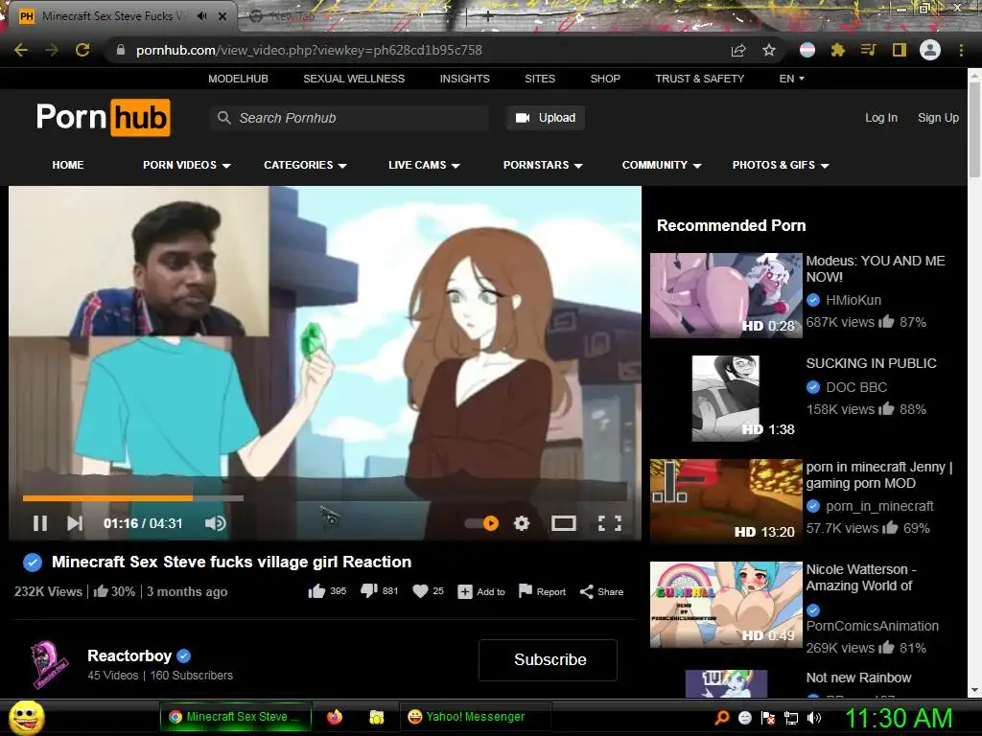Viewport: 982px width, 736px height.
Task: Pause the video playback
Action: tap(40, 523)
